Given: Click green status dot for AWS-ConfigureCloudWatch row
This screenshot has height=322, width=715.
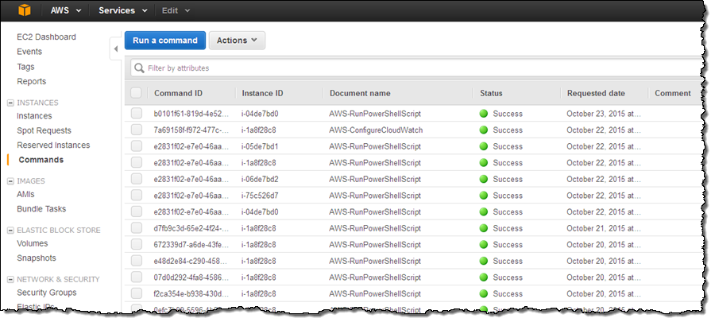Looking at the screenshot, I should tap(483, 130).
